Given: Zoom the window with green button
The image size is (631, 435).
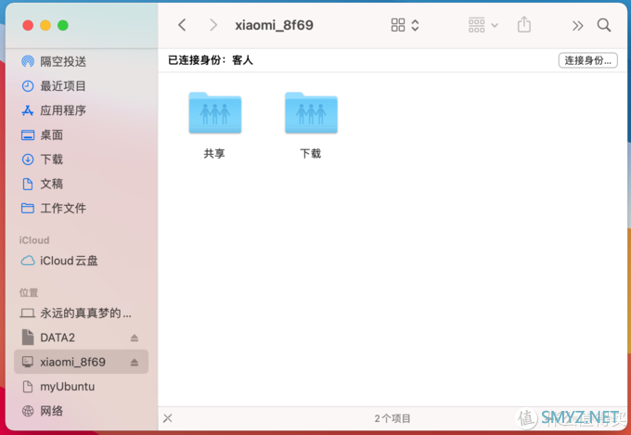Looking at the screenshot, I should click(x=63, y=26).
